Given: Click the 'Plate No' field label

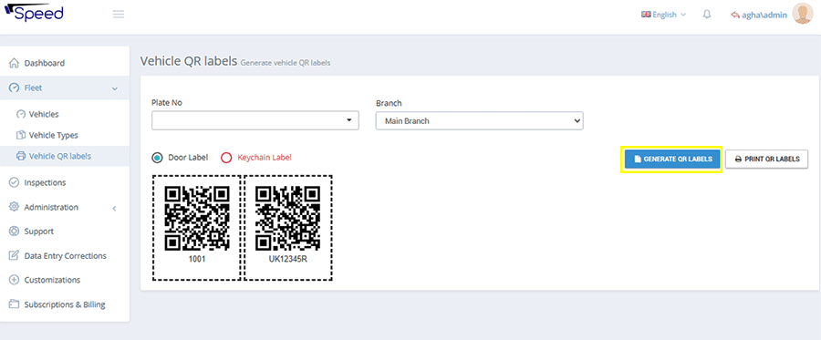Looking at the screenshot, I should coord(167,103).
